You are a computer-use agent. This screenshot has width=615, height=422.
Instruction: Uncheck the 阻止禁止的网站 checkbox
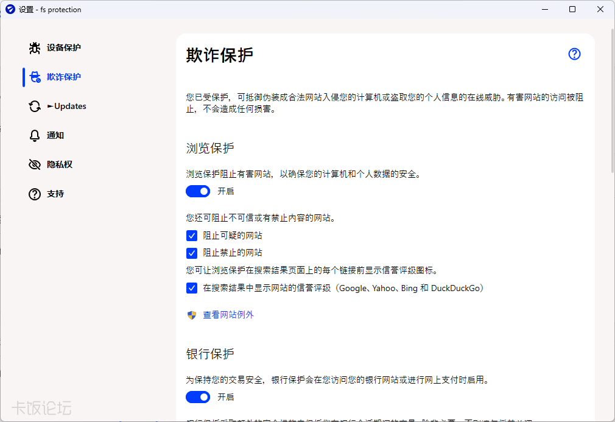click(x=192, y=253)
